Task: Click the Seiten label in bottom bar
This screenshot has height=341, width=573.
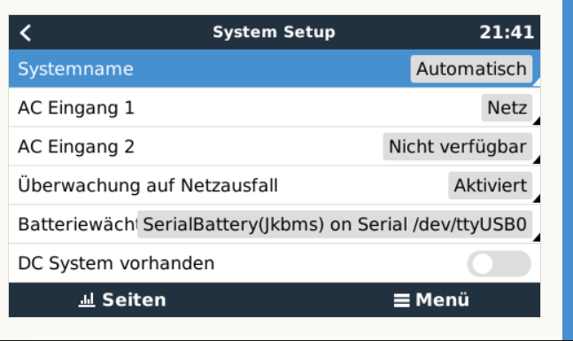Action: coord(134,300)
